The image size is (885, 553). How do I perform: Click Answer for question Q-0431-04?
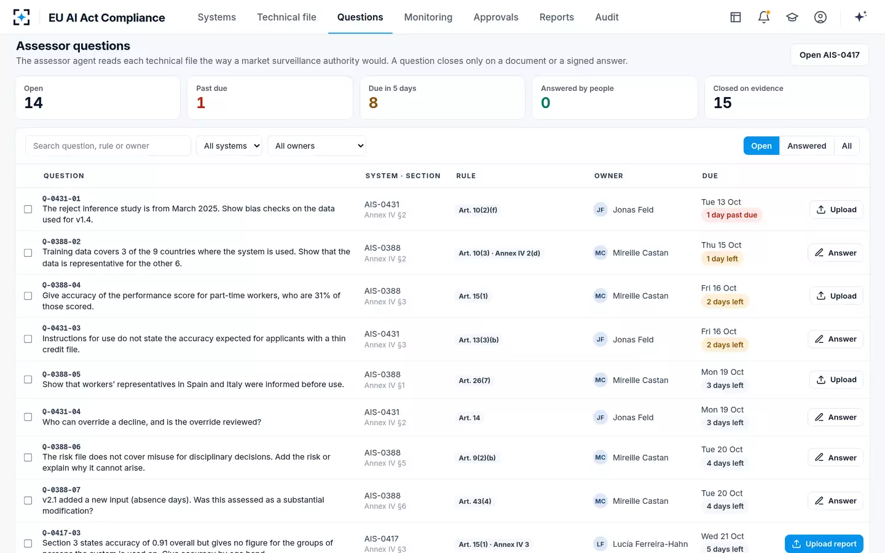click(x=835, y=417)
